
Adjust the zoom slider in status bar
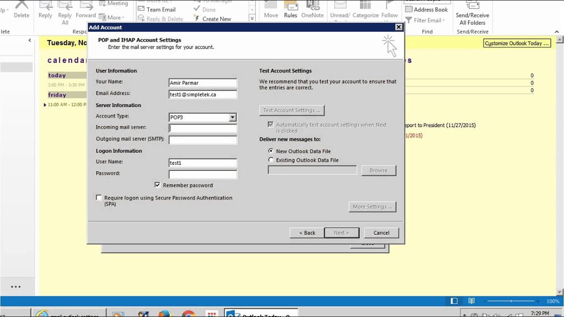(x=511, y=301)
